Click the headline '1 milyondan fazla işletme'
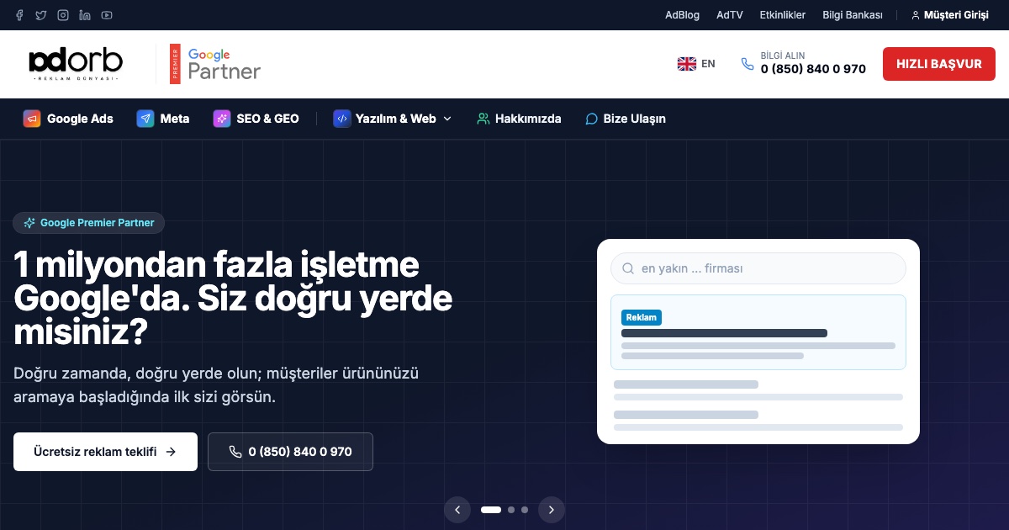1009x530 pixels. tap(216, 266)
